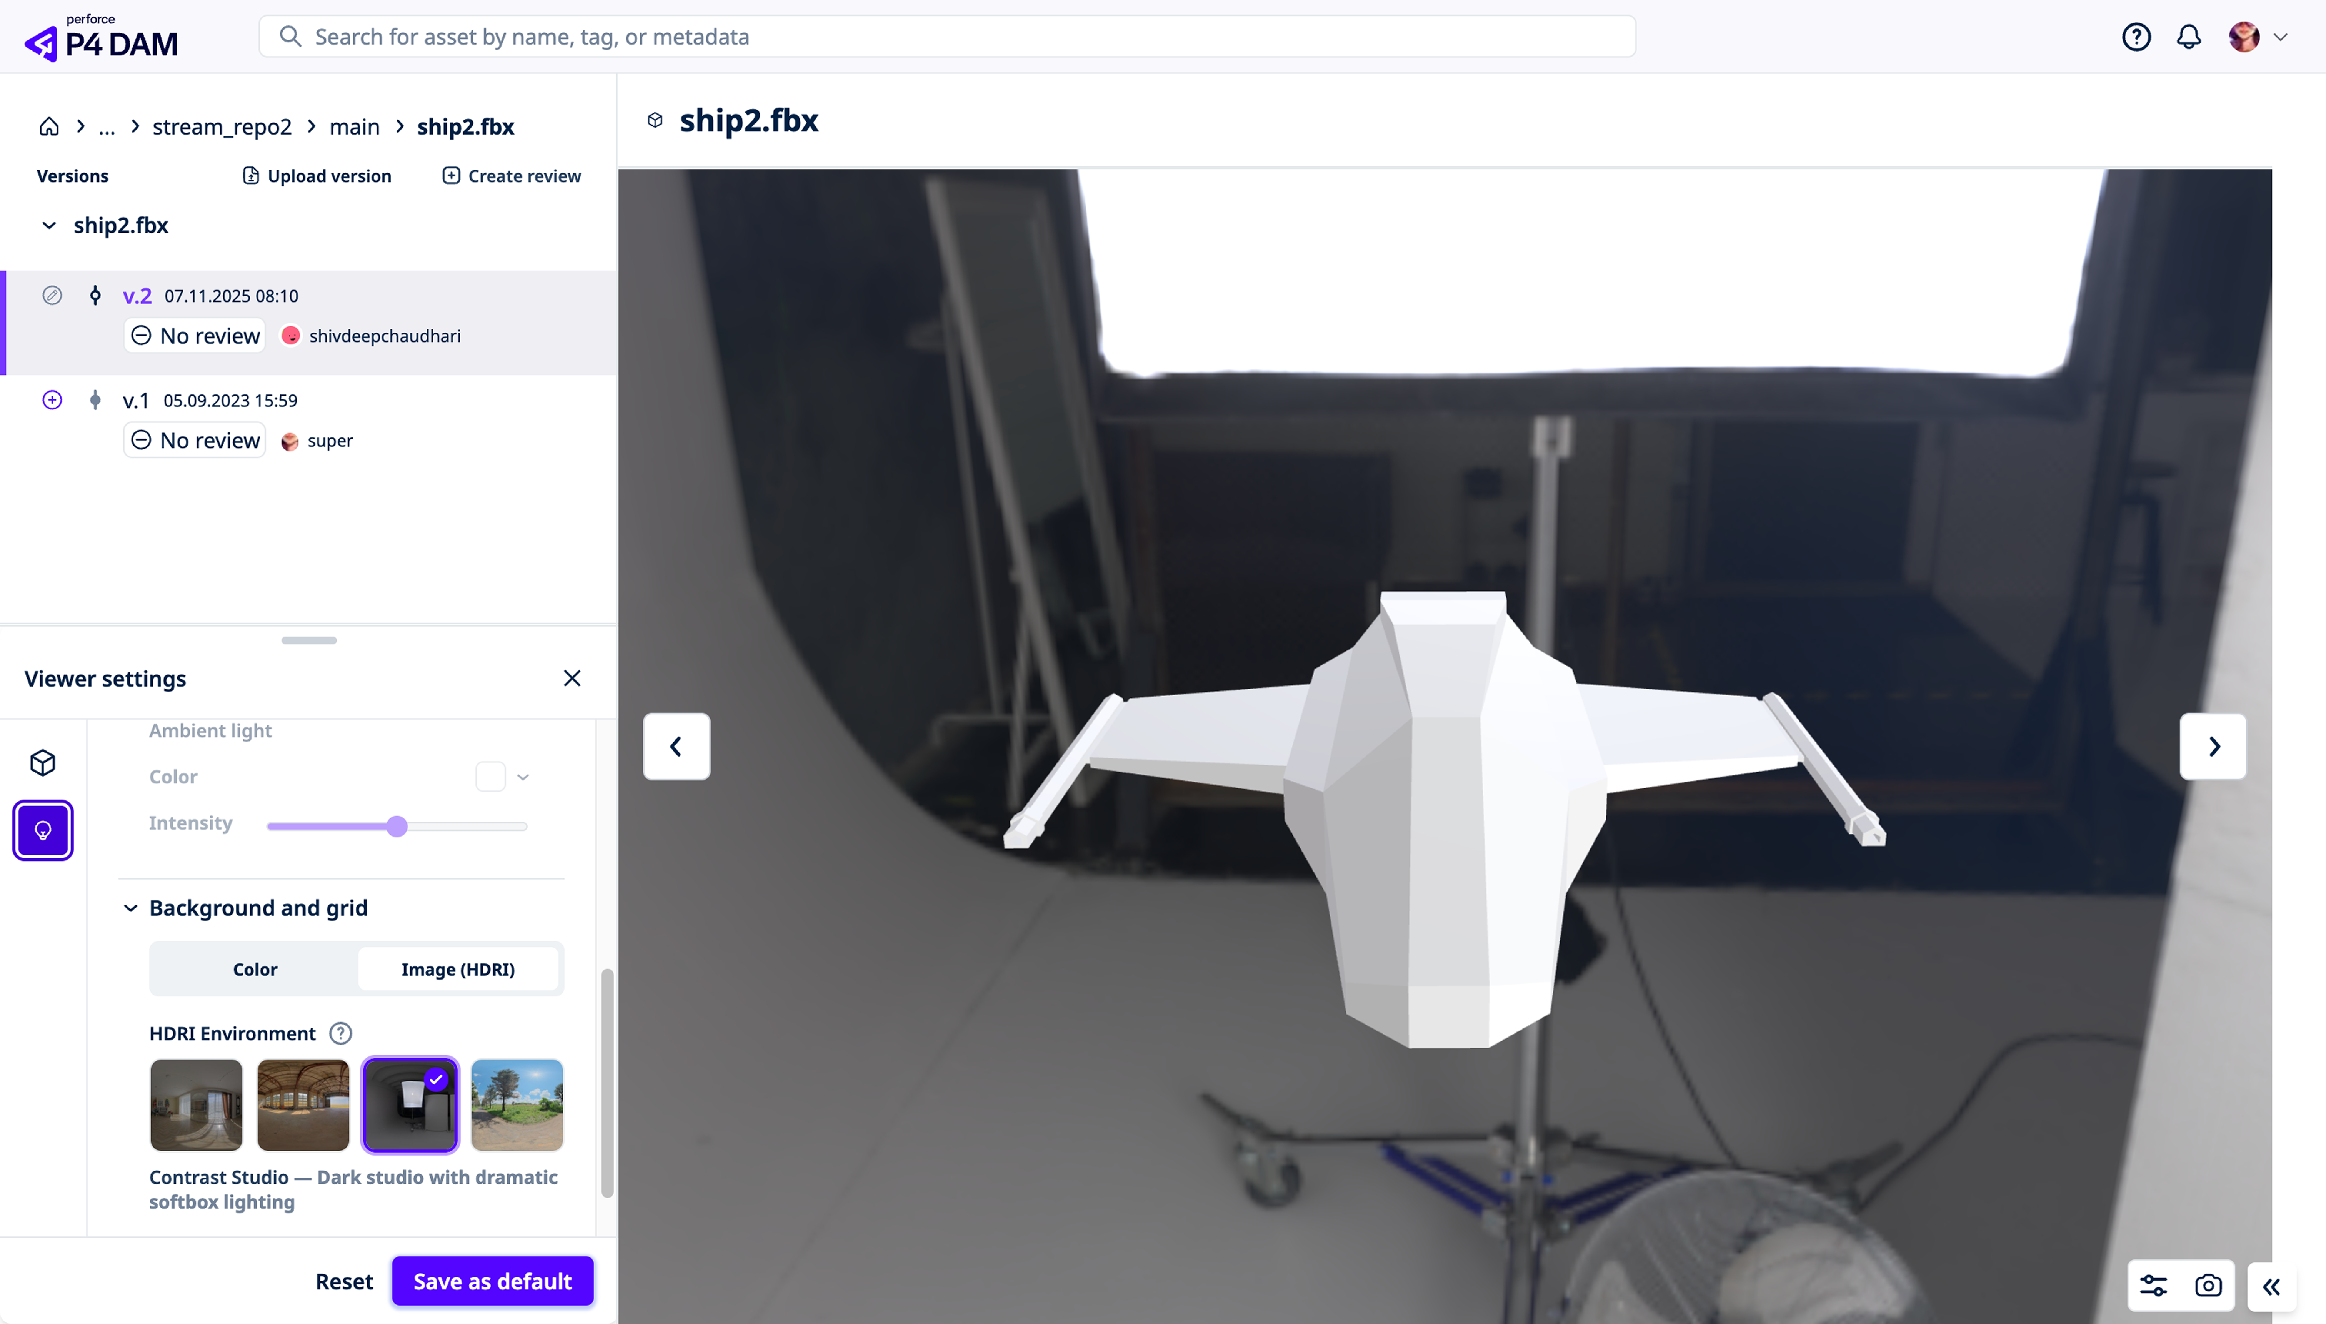Select the indoor room HDRI thumbnail

pos(197,1105)
